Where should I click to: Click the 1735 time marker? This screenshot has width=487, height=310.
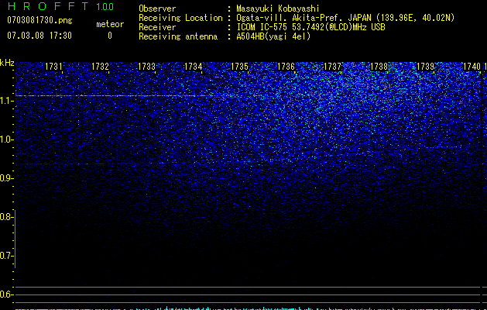pos(239,67)
